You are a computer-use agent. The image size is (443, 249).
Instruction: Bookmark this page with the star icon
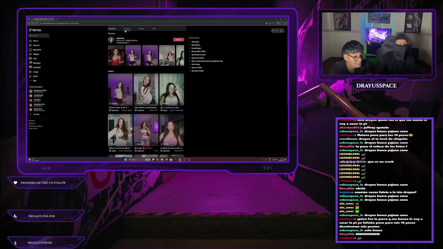[273, 23]
